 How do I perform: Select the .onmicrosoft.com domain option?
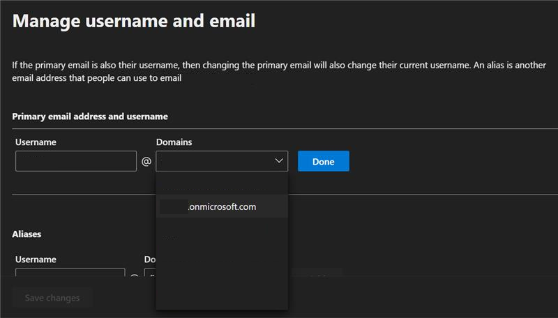222,206
